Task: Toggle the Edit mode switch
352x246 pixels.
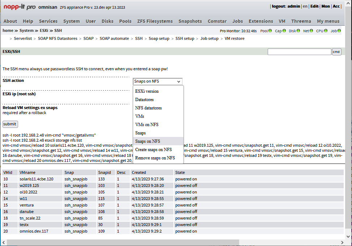Action: click(x=314, y=7)
